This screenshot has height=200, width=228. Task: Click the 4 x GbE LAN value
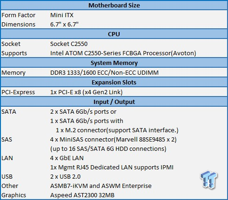pyautogui.click(x=67, y=158)
